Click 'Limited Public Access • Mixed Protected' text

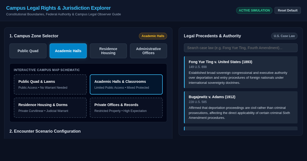coord(122,88)
